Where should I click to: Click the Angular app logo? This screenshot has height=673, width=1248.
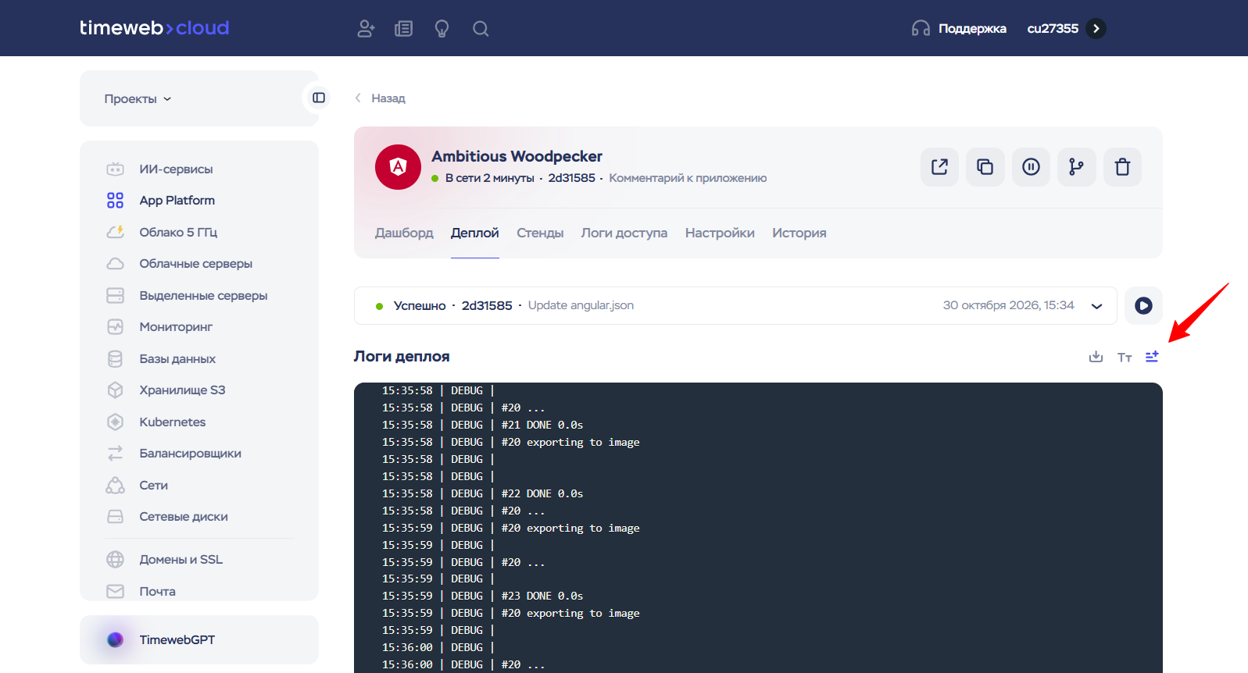tap(398, 167)
